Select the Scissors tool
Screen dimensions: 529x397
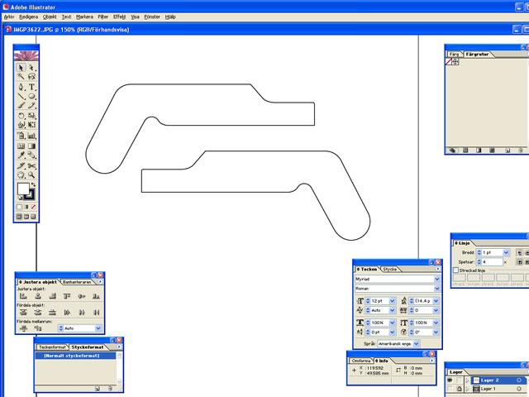point(31,165)
